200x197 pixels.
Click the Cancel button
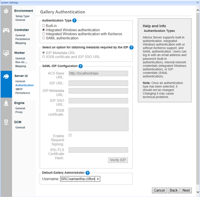[x=159, y=190]
